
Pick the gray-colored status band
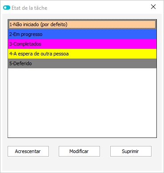pos(82,63)
